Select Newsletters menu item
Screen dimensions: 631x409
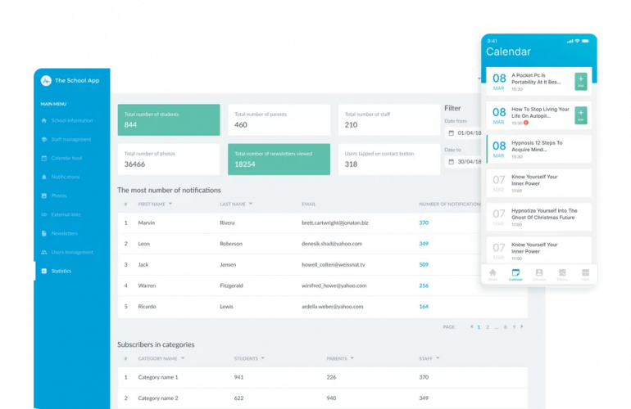click(65, 233)
